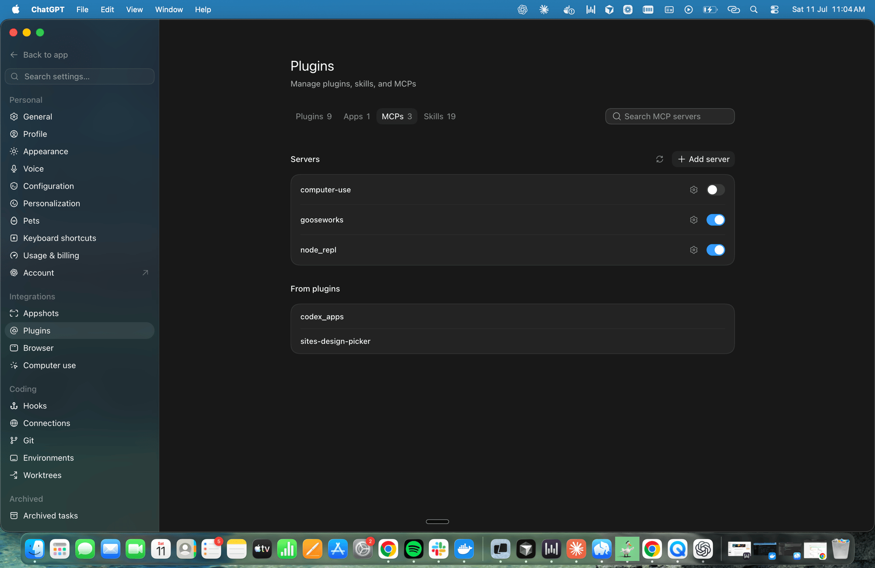This screenshot has height=568, width=875.
Task: Go back to app
Action: pos(38,55)
